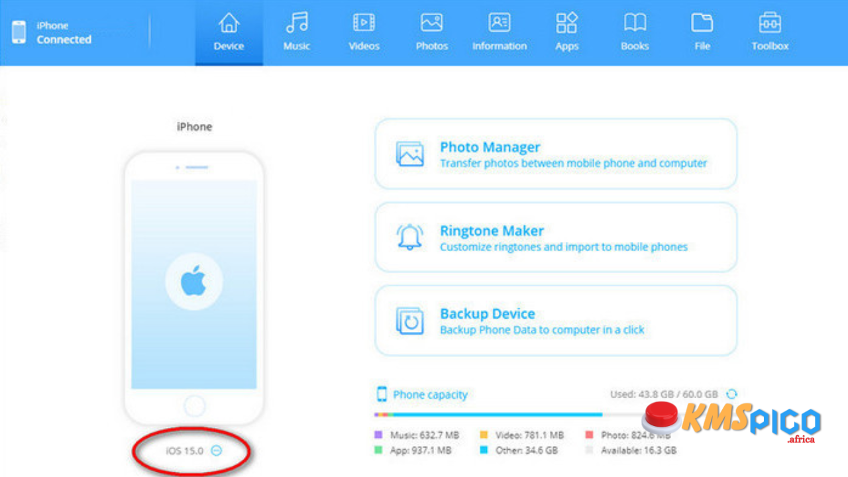Click the iOS 15.0 version text
Image resolution: width=848 pixels, height=477 pixels.
click(x=185, y=450)
